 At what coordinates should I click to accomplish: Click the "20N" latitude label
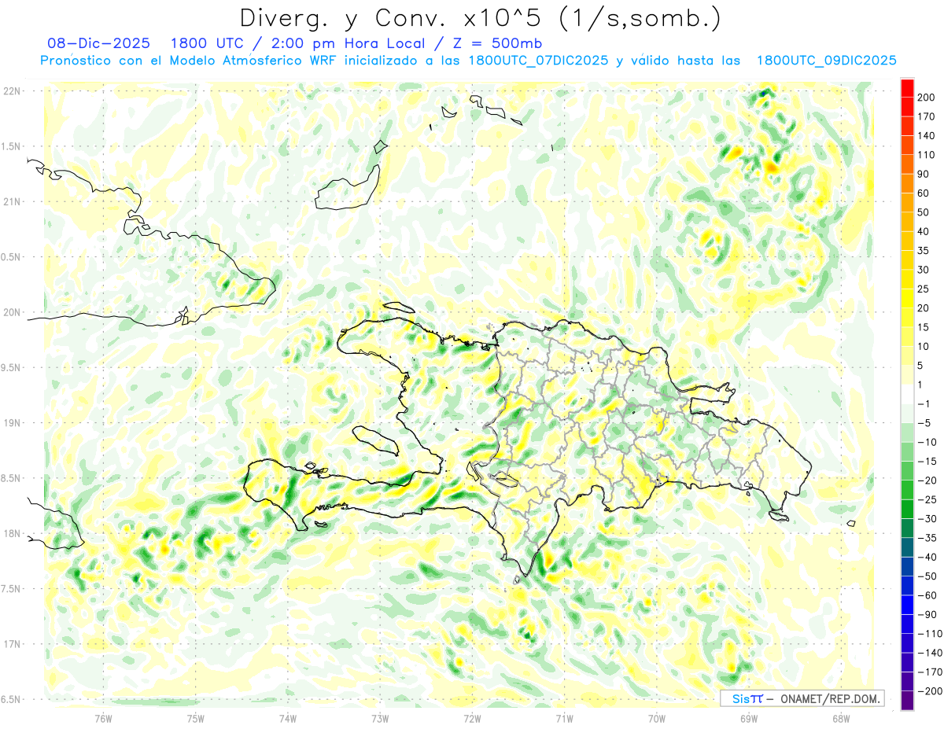tap(12, 312)
